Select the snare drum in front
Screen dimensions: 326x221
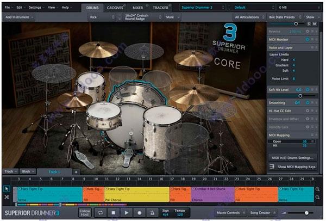point(103,115)
